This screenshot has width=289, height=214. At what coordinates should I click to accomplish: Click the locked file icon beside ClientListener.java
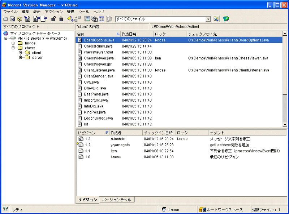pos(80,70)
